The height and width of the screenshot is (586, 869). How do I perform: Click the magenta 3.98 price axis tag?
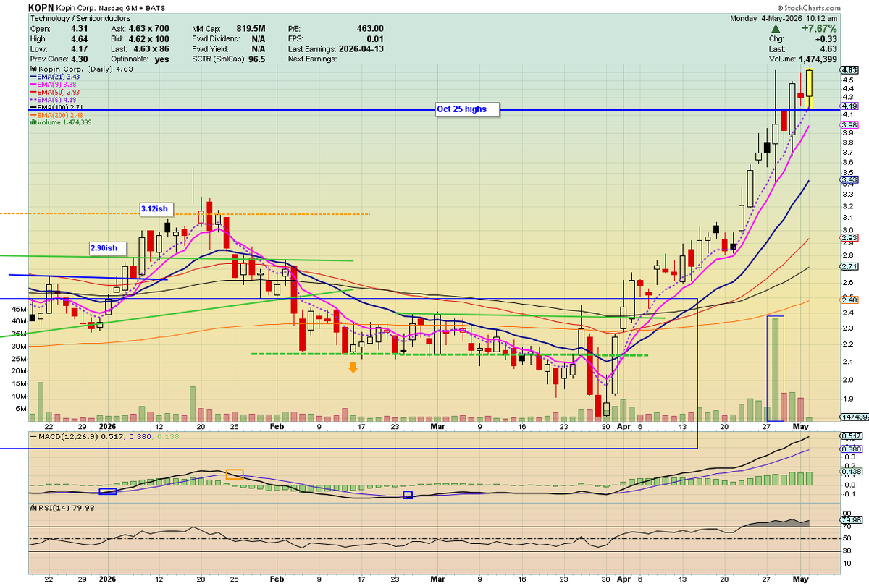pyautogui.click(x=849, y=125)
